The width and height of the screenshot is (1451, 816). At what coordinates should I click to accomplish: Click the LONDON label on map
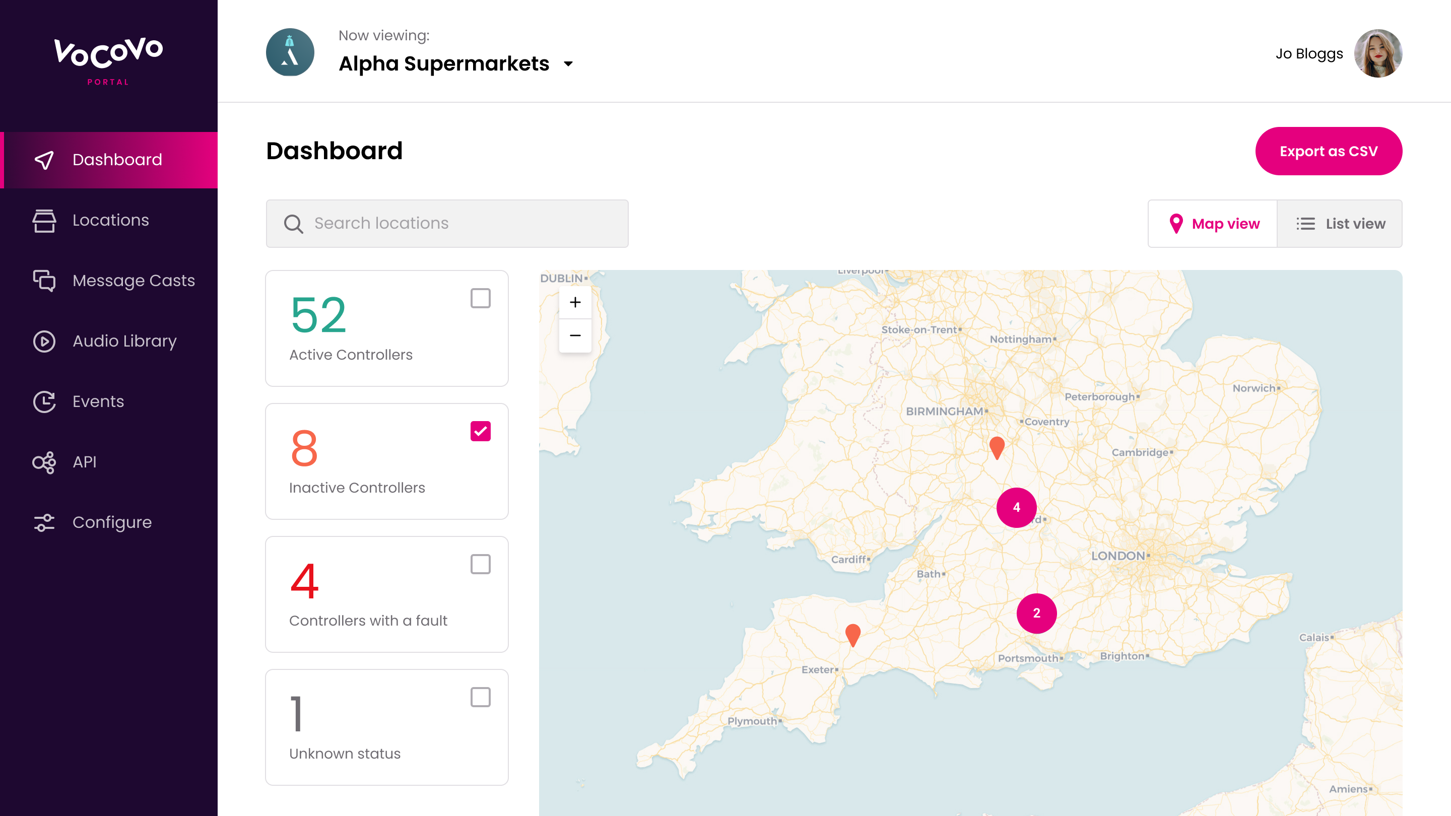pos(1117,556)
